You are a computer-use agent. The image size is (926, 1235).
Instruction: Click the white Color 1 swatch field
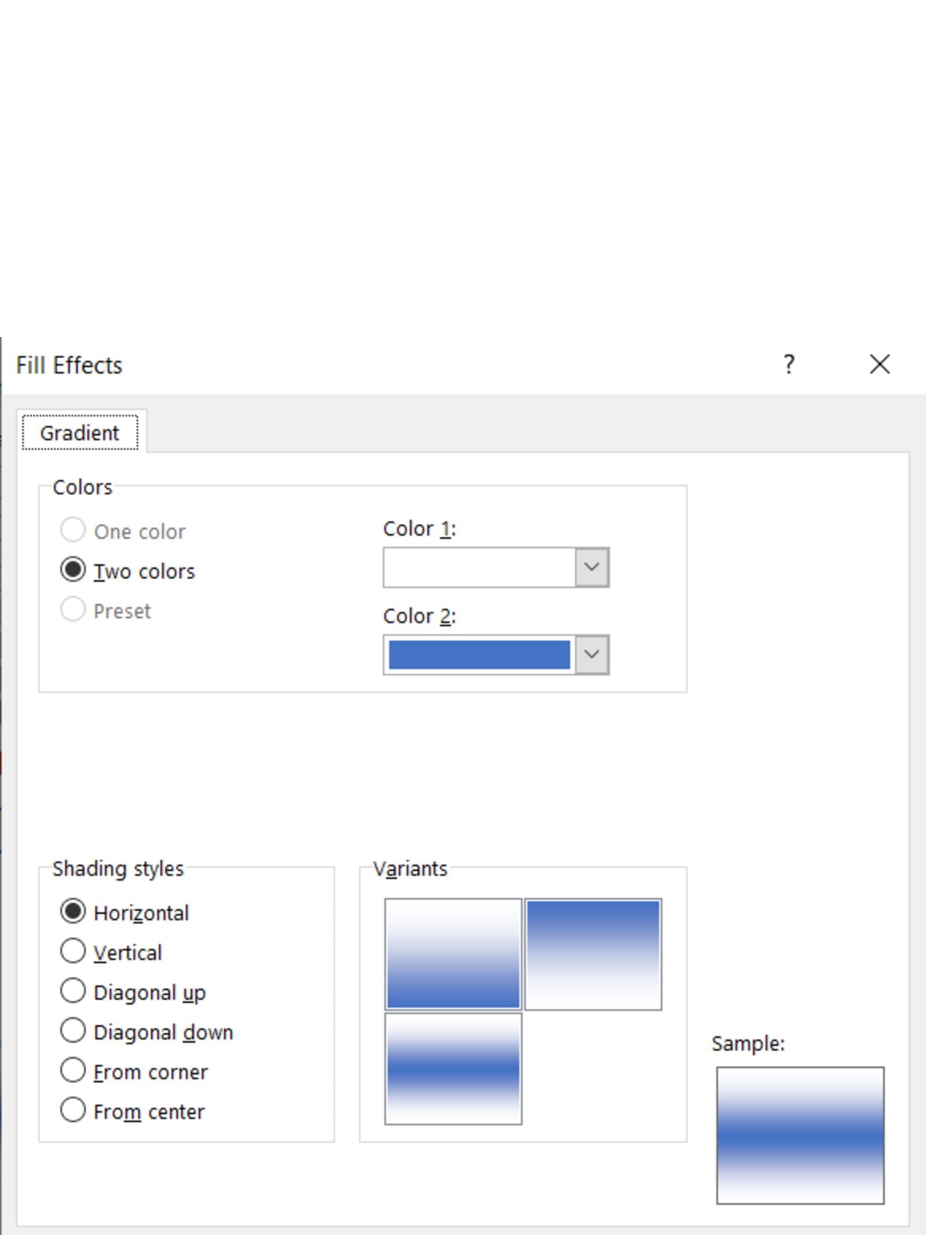479,567
